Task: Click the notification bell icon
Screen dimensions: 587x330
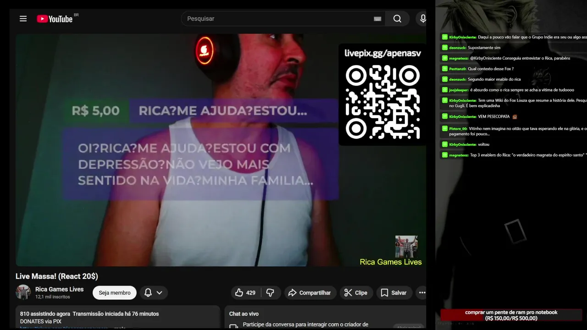Action: [x=148, y=292]
